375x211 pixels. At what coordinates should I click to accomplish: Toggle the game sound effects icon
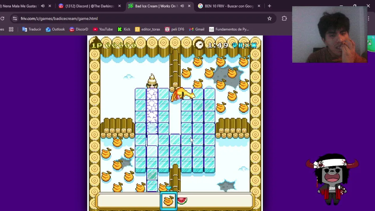tap(247, 45)
